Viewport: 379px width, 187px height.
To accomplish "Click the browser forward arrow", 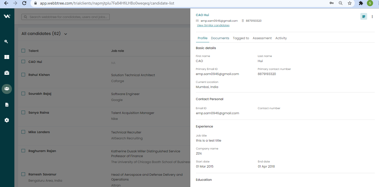I will pyautogui.click(x=15, y=3).
